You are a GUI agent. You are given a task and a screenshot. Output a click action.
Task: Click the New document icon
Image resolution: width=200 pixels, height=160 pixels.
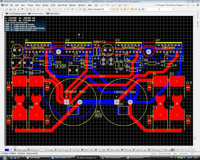pos(3,9)
